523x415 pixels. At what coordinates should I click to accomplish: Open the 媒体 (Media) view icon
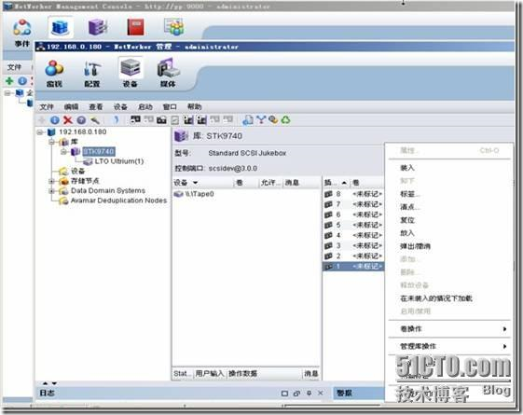point(168,73)
